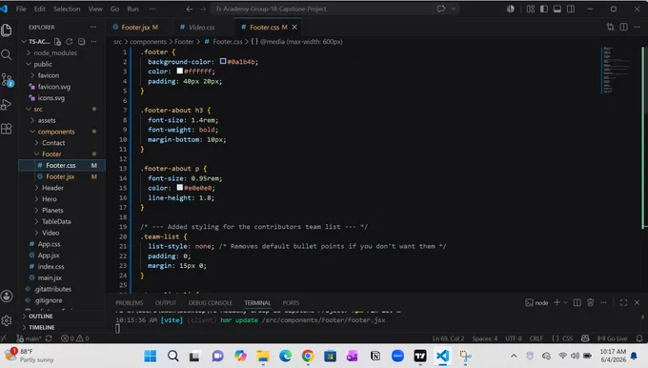Close the terminal panel
Image resolution: width=648 pixels, height=368 pixels.
(x=637, y=302)
